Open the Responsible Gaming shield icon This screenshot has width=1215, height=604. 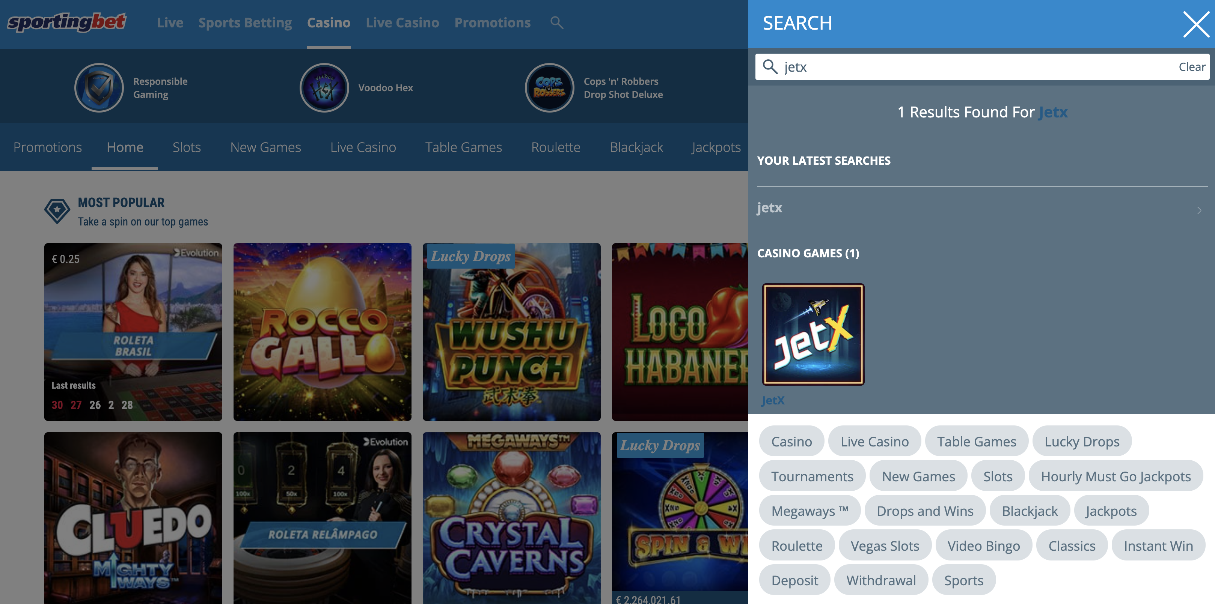pyautogui.click(x=99, y=88)
